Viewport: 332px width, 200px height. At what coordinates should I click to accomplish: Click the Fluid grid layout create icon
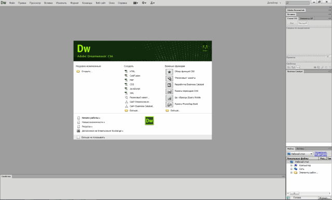126,97
